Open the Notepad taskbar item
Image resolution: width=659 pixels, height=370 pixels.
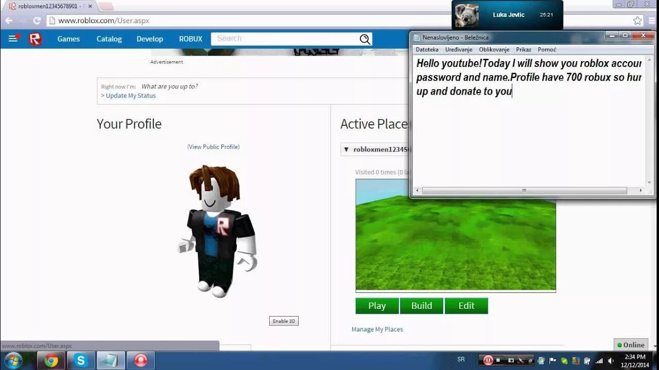pos(111,360)
